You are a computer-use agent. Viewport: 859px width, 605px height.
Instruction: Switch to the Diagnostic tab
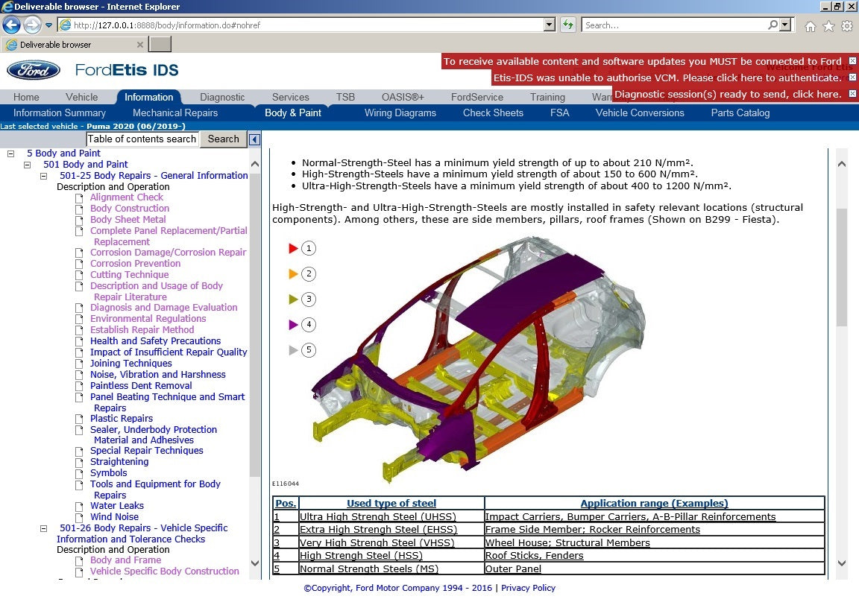click(x=222, y=97)
